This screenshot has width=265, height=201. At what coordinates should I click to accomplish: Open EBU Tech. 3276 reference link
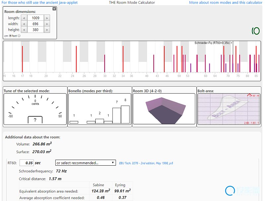click(146, 163)
